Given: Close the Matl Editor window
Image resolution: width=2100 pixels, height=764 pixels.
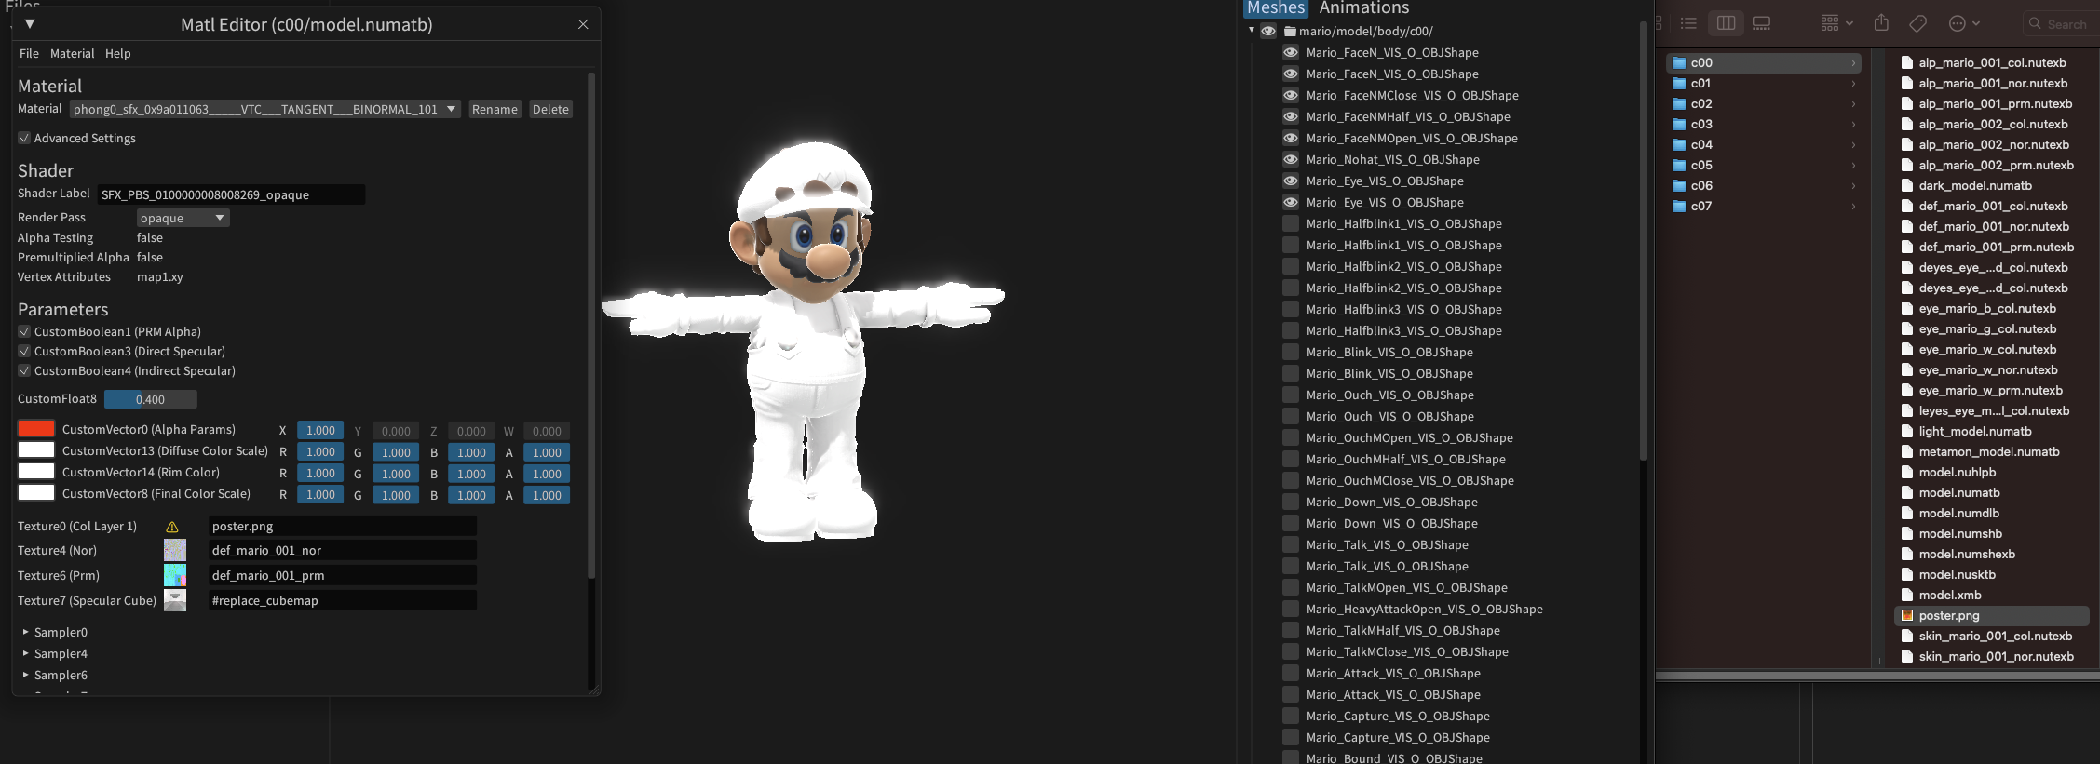Looking at the screenshot, I should point(583,24).
